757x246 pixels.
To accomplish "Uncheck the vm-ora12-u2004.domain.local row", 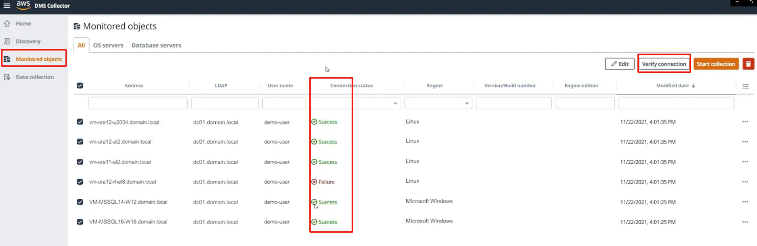I will (80, 122).
